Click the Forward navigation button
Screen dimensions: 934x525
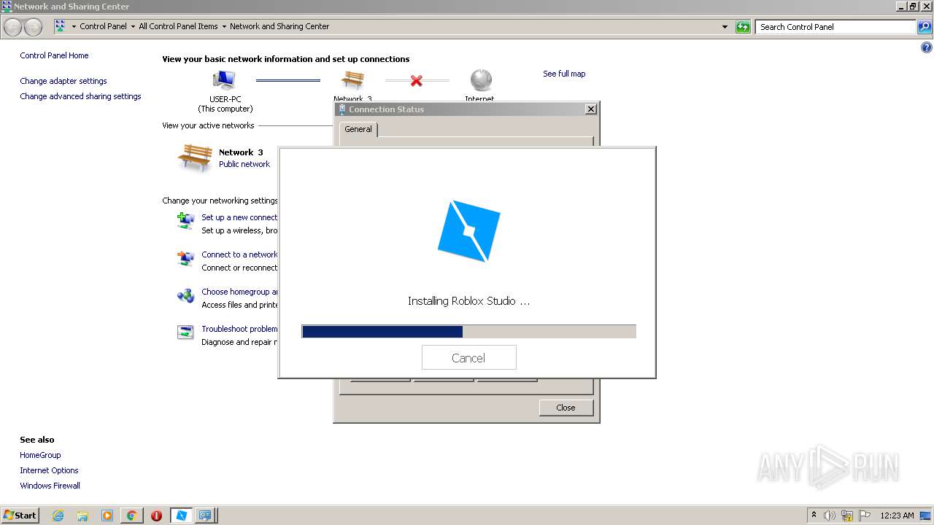(33, 27)
